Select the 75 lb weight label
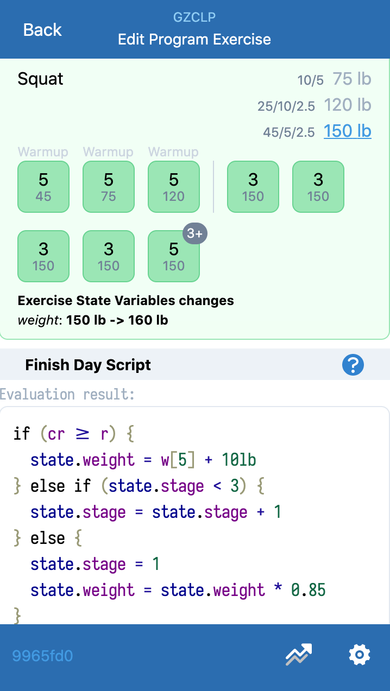This screenshot has height=691, width=390. [x=351, y=79]
